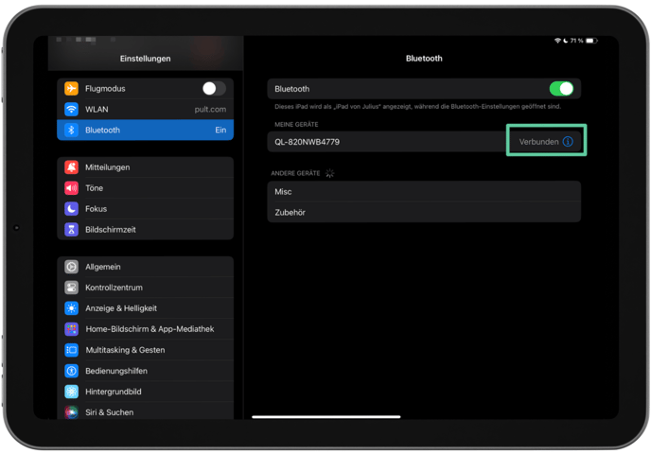Viewport: 651px width, 454px height.
Task: Select the QL-820NWB4779 device name
Action: coord(307,142)
